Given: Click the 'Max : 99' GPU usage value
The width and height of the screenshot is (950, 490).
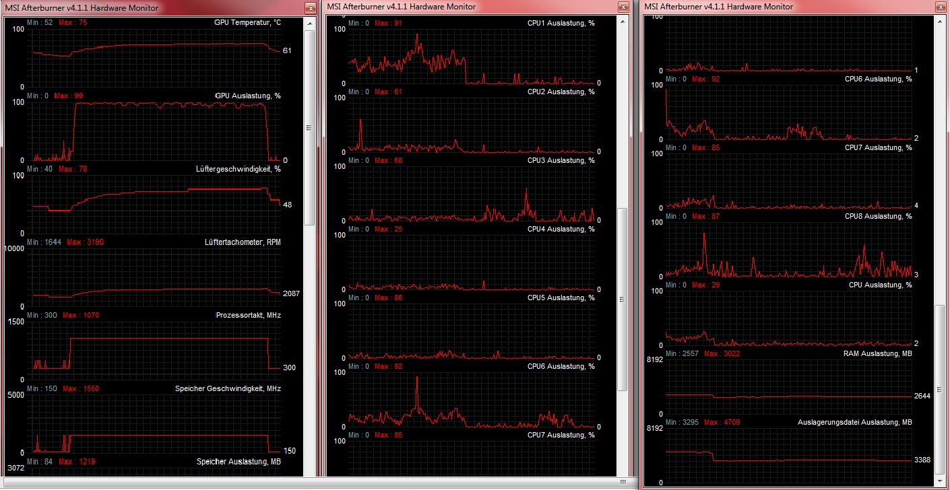Looking at the screenshot, I should [x=69, y=96].
